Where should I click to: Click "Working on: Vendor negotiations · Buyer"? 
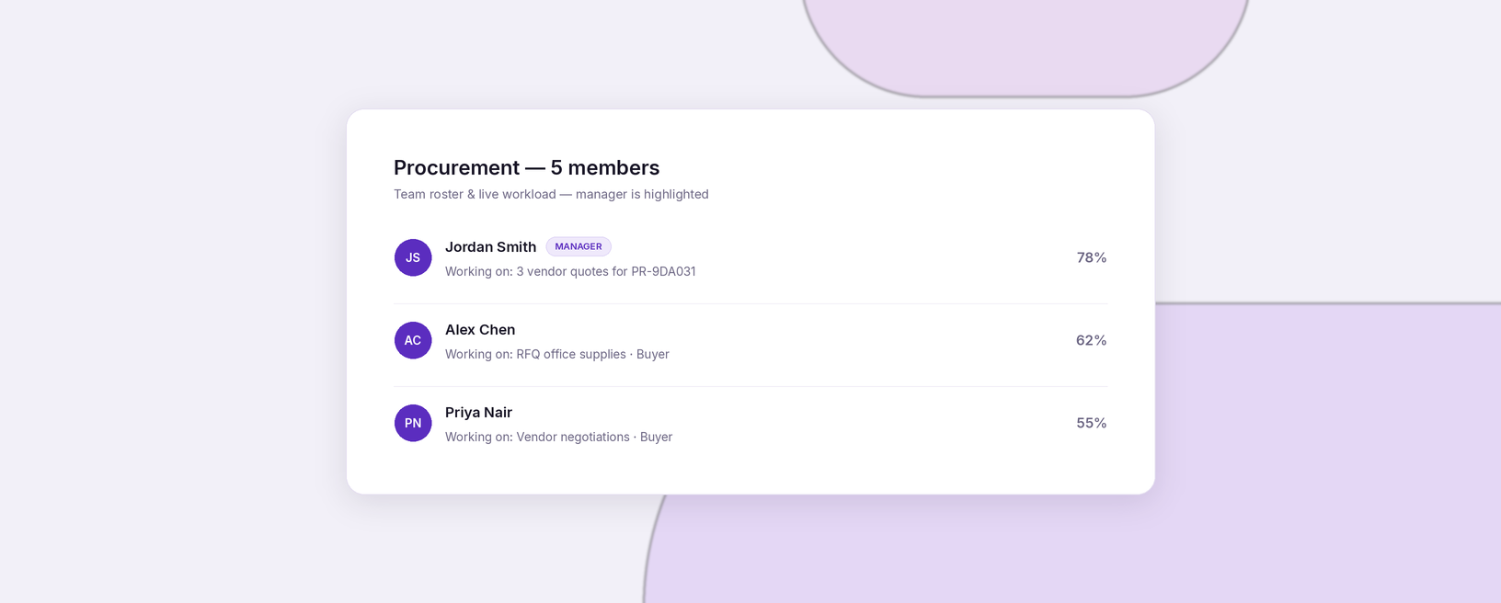click(558, 437)
